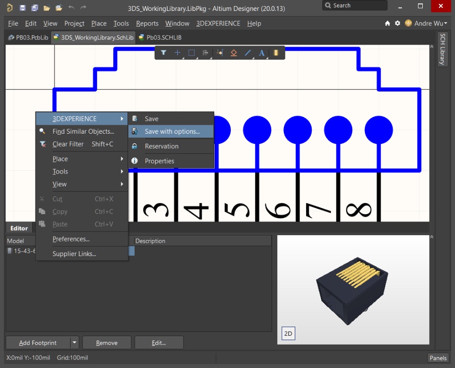Viewport: 455px width, 368px height.
Task: Open the Window menu
Action: [x=177, y=23]
